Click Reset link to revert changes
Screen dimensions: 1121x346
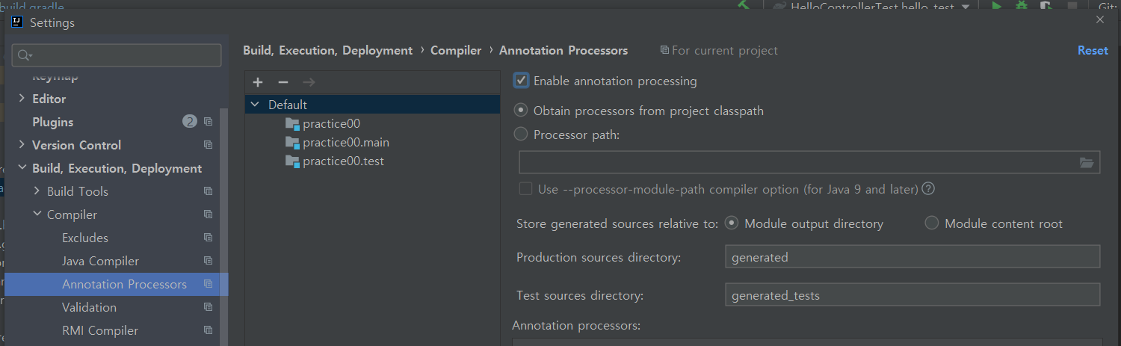pyautogui.click(x=1093, y=50)
